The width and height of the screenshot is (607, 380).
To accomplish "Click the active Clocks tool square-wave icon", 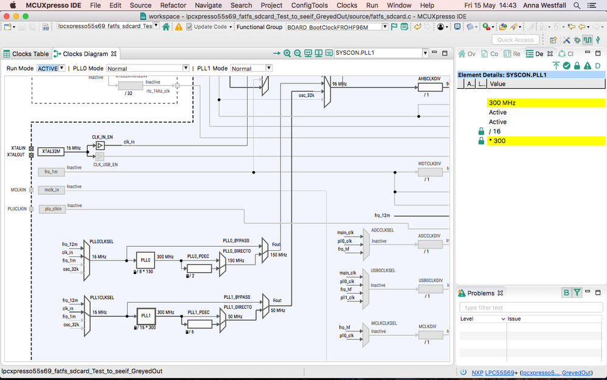I will click(x=588, y=40).
